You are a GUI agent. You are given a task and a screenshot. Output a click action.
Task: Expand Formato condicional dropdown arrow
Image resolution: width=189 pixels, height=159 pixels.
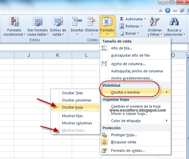(25, 34)
